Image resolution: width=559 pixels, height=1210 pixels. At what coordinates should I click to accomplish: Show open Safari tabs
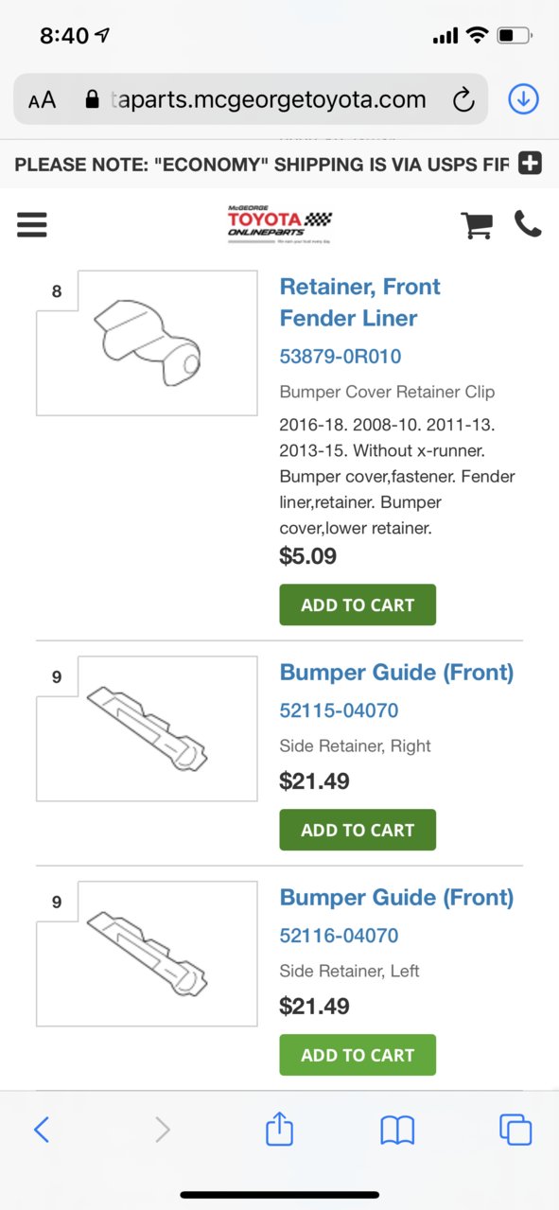coord(515,1130)
